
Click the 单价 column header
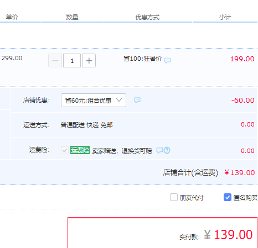(x=12, y=17)
